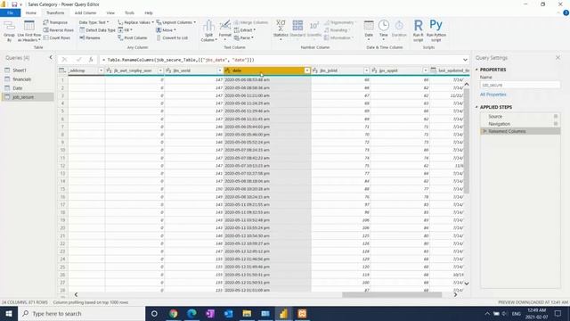Select the job_secure query
This screenshot has width=570, height=321.
[28, 97]
